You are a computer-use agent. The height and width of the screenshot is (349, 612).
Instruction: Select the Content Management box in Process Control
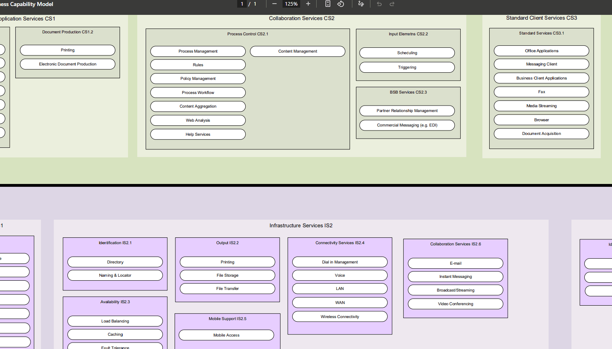click(297, 51)
